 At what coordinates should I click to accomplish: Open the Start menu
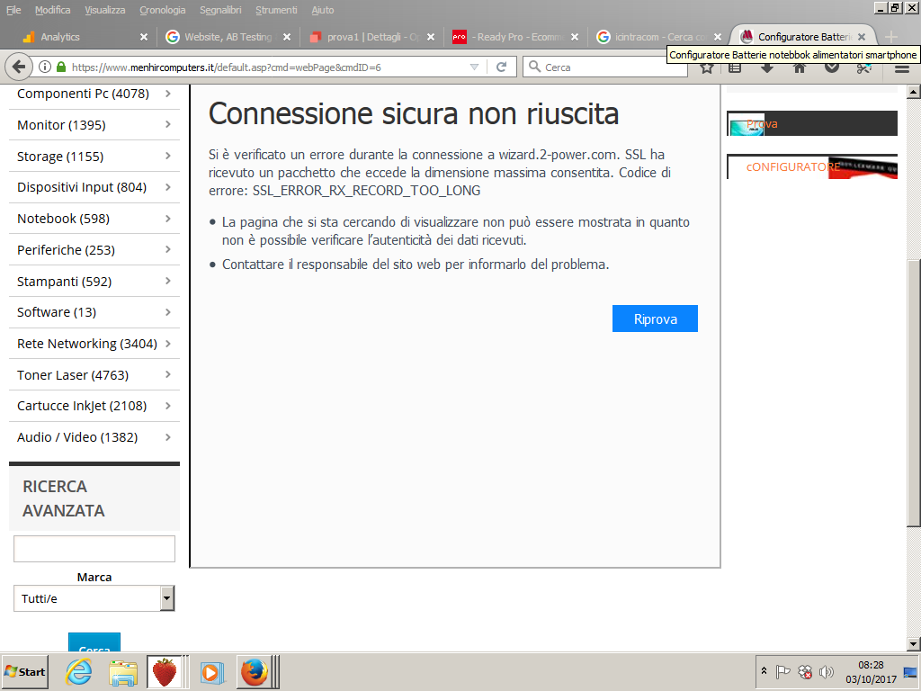pyautogui.click(x=24, y=671)
